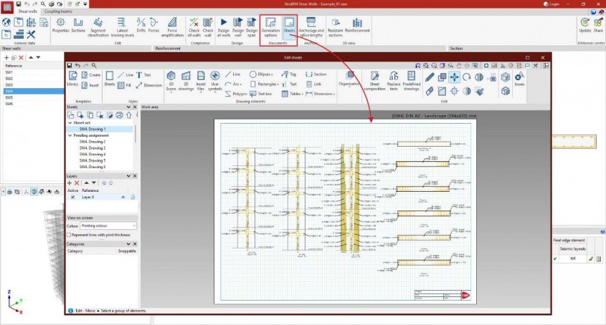Switch to Coupling beams tab

pos(58,11)
